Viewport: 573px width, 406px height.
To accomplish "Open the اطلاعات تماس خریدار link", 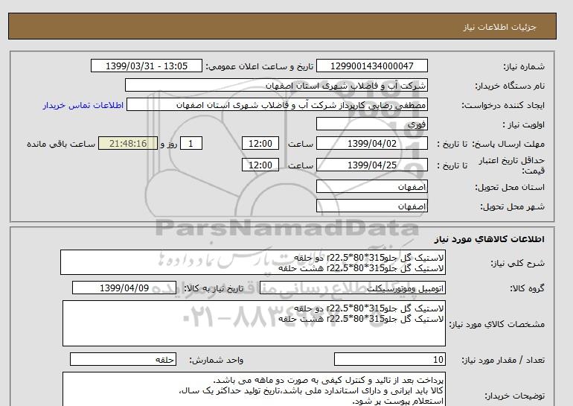I will pyautogui.click(x=83, y=105).
